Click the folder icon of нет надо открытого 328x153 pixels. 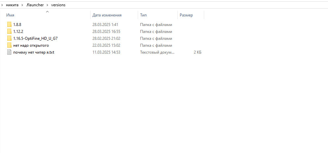(9, 45)
